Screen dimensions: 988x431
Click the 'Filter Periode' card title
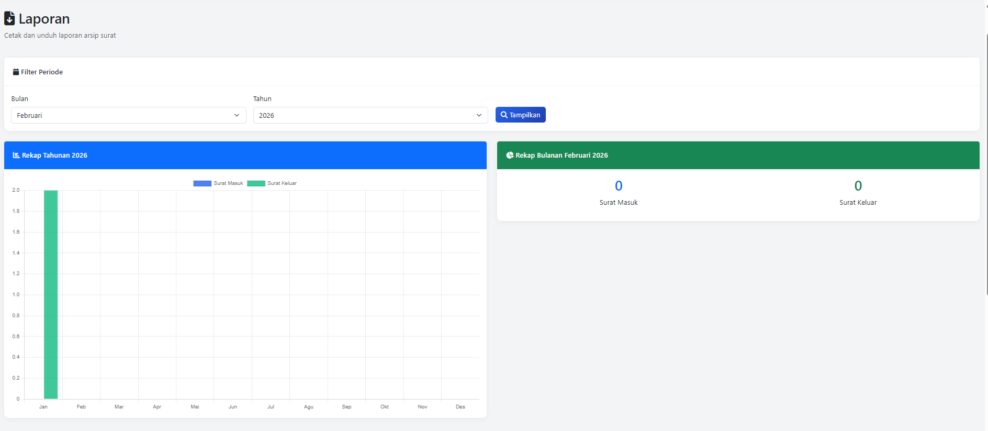pyautogui.click(x=42, y=72)
